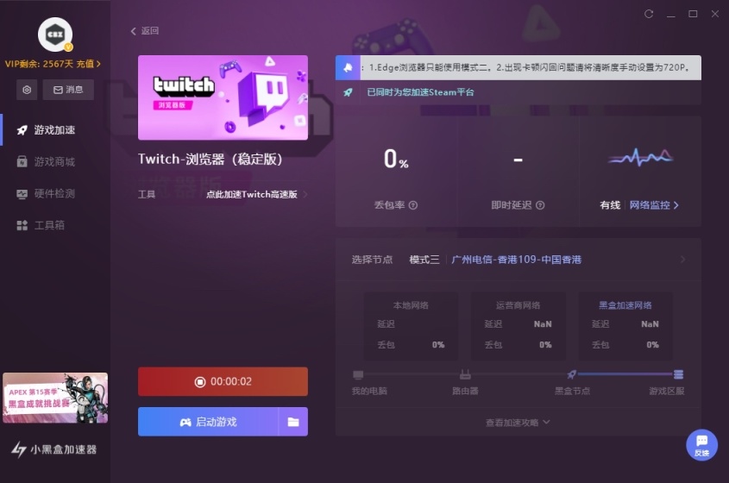
Task: Click the help icon next to 丢包率
Action: [413, 205]
